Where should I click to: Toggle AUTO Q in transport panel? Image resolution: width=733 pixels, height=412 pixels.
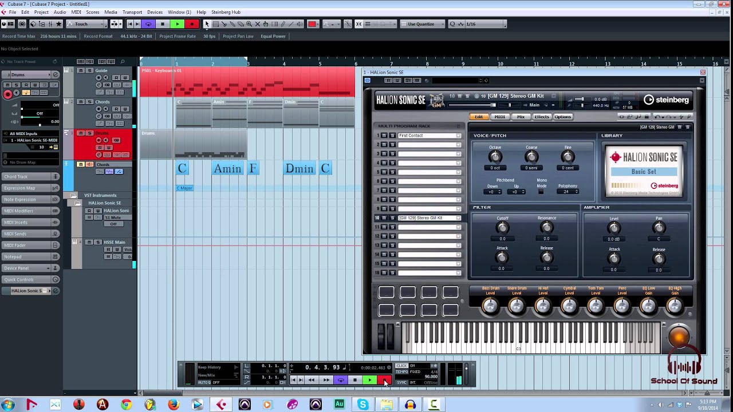pyautogui.click(x=204, y=382)
